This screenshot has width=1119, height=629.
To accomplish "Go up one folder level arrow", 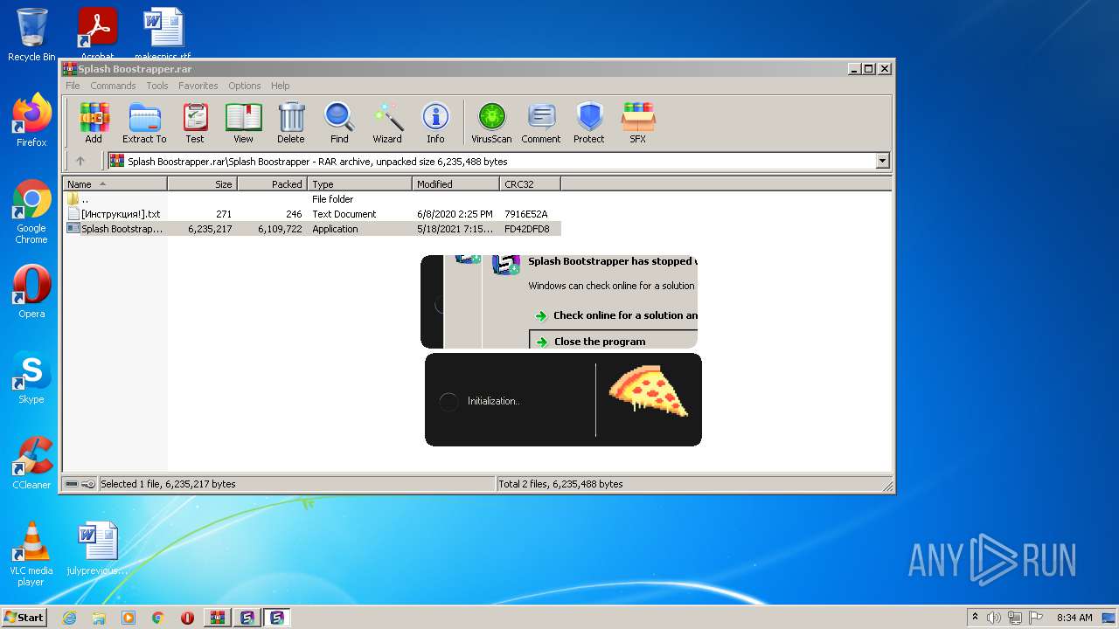I will point(80,161).
